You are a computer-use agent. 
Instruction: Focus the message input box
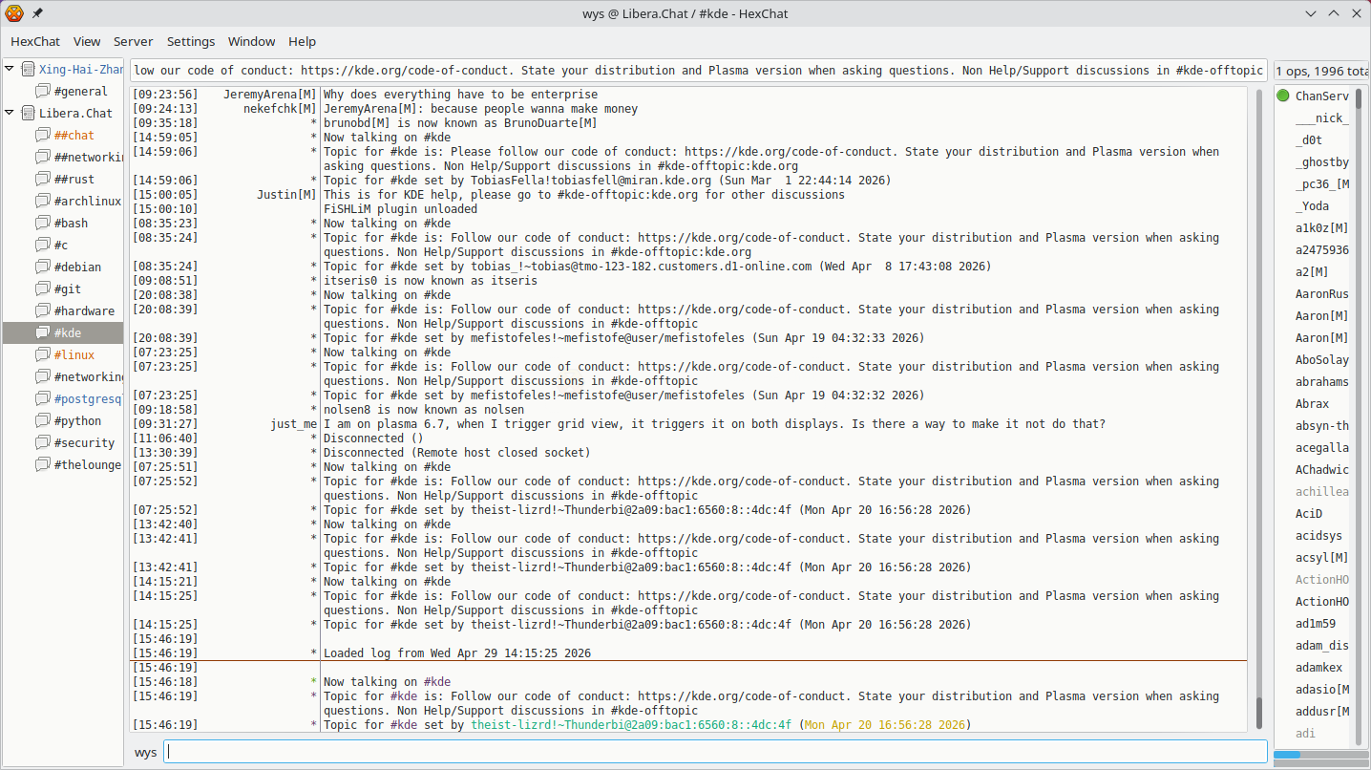pyautogui.click(x=715, y=752)
